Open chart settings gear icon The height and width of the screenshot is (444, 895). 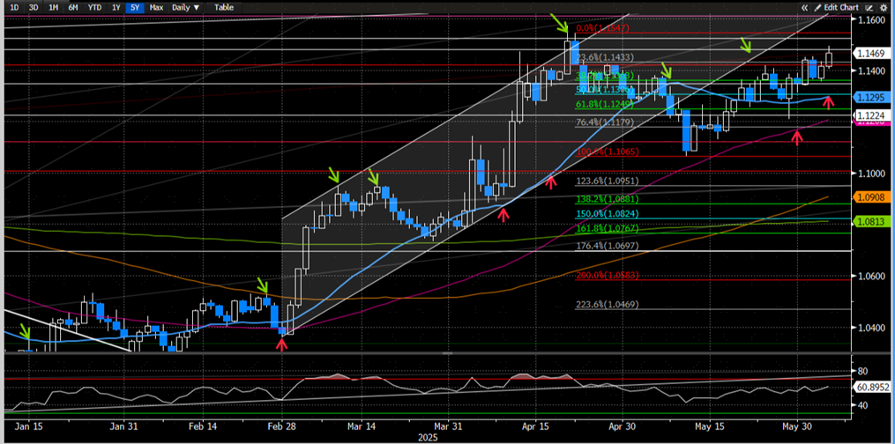[884, 7]
